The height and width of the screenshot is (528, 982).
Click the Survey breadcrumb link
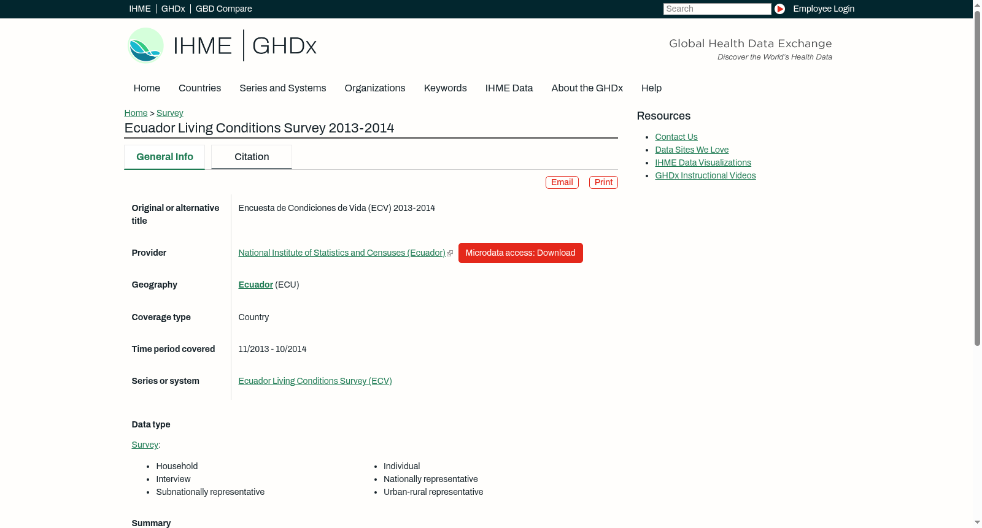click(170, 113)
